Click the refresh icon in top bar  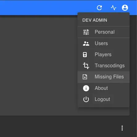(x=99, y=8)
